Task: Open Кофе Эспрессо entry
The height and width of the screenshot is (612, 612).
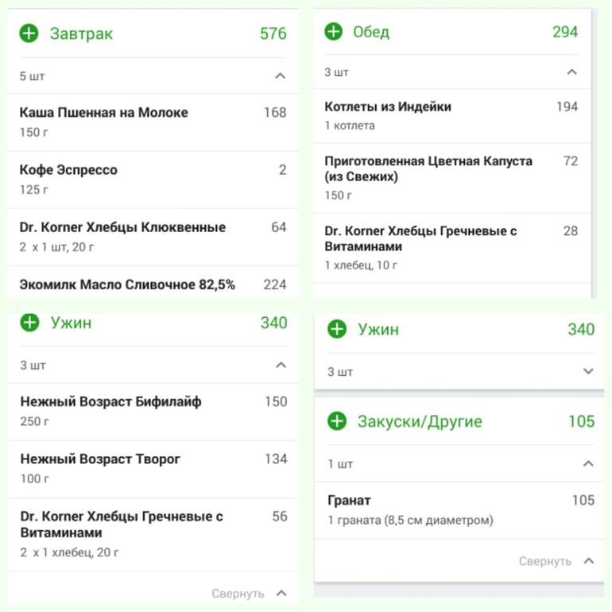Action: pos(153,180)
